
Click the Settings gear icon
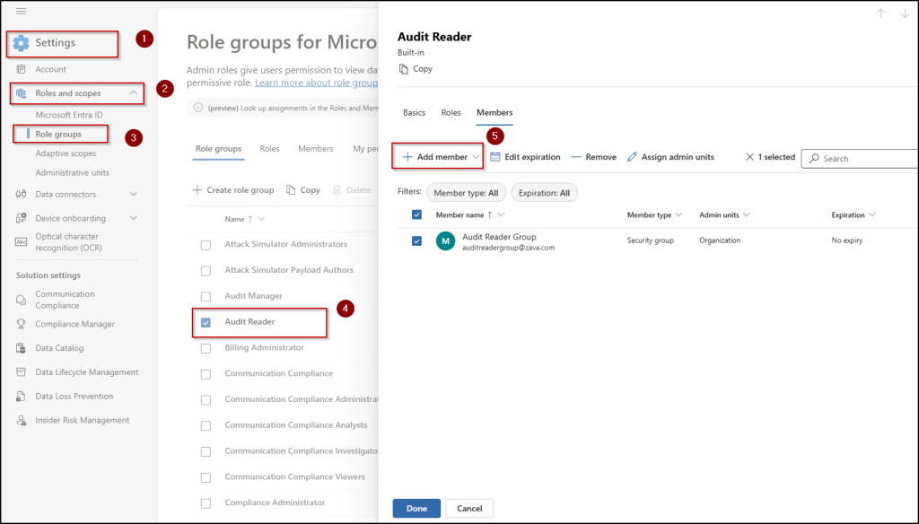(x=22, y=43)
